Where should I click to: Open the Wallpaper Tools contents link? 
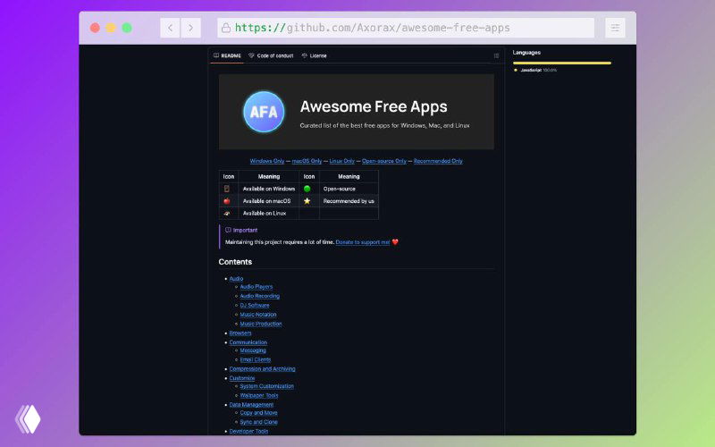[x=258, y=395]
